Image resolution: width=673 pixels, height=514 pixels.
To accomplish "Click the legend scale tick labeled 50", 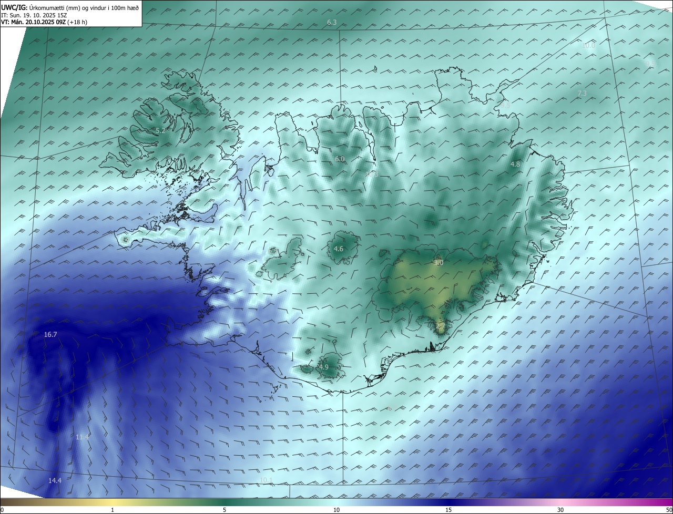I will click(669, 510).
